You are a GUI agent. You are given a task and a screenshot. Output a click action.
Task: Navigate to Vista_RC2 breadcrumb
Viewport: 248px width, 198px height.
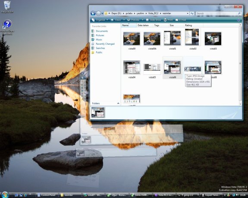(x=153, y=13)
